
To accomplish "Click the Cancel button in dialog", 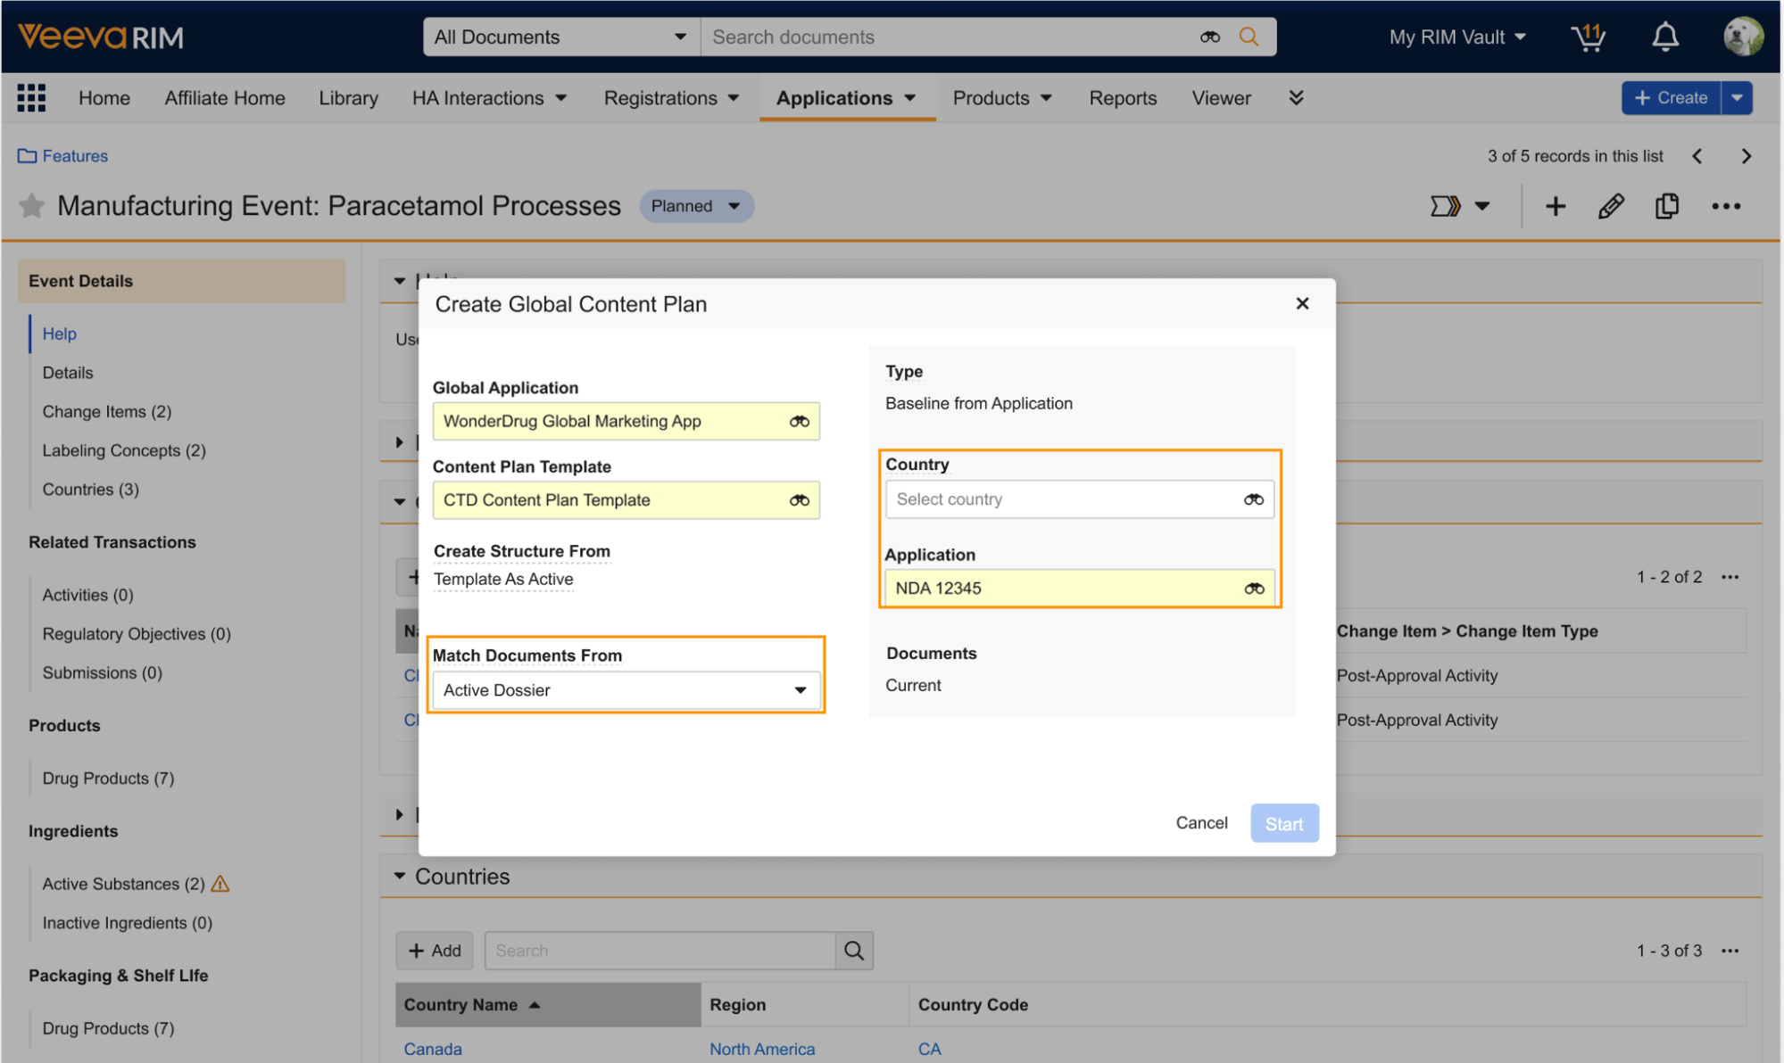I will click(x=1201, y=823).
